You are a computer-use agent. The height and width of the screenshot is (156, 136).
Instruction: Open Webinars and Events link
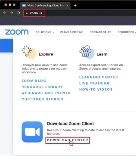tap(46, 93)
